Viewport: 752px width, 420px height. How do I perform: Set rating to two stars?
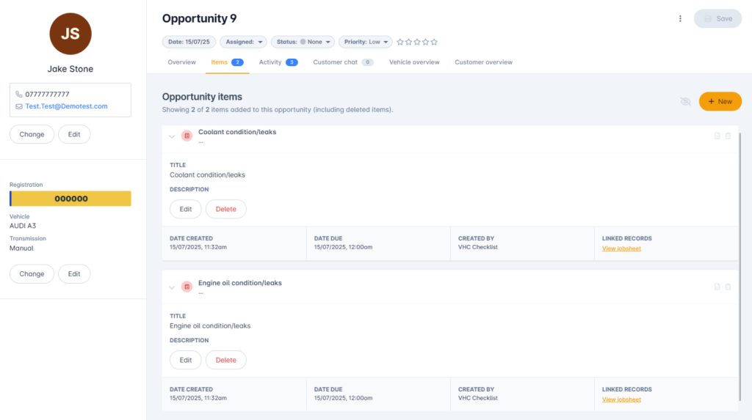point(408,42)
